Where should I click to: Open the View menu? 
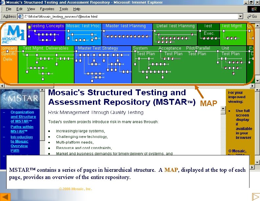pyautogui.click(x=31, y=9)
